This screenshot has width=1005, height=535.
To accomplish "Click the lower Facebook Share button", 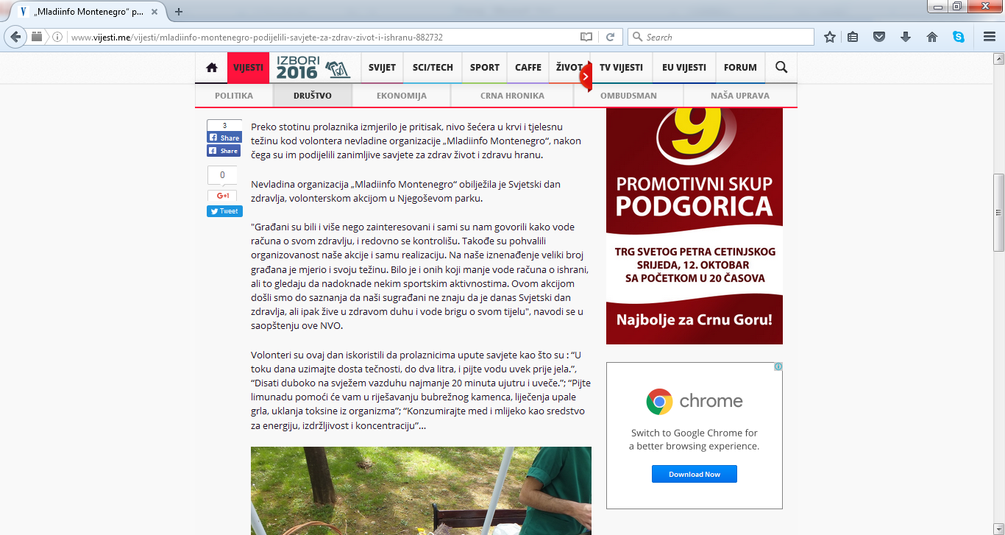I will pos(224,151).
